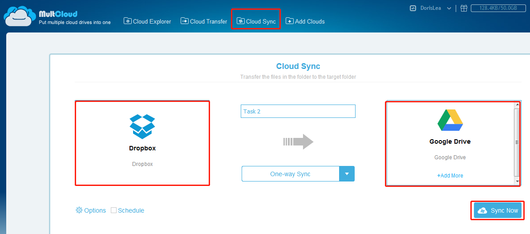Click the bold Google Drive target label
530x234 pixels.
click(x=450, y=141)
